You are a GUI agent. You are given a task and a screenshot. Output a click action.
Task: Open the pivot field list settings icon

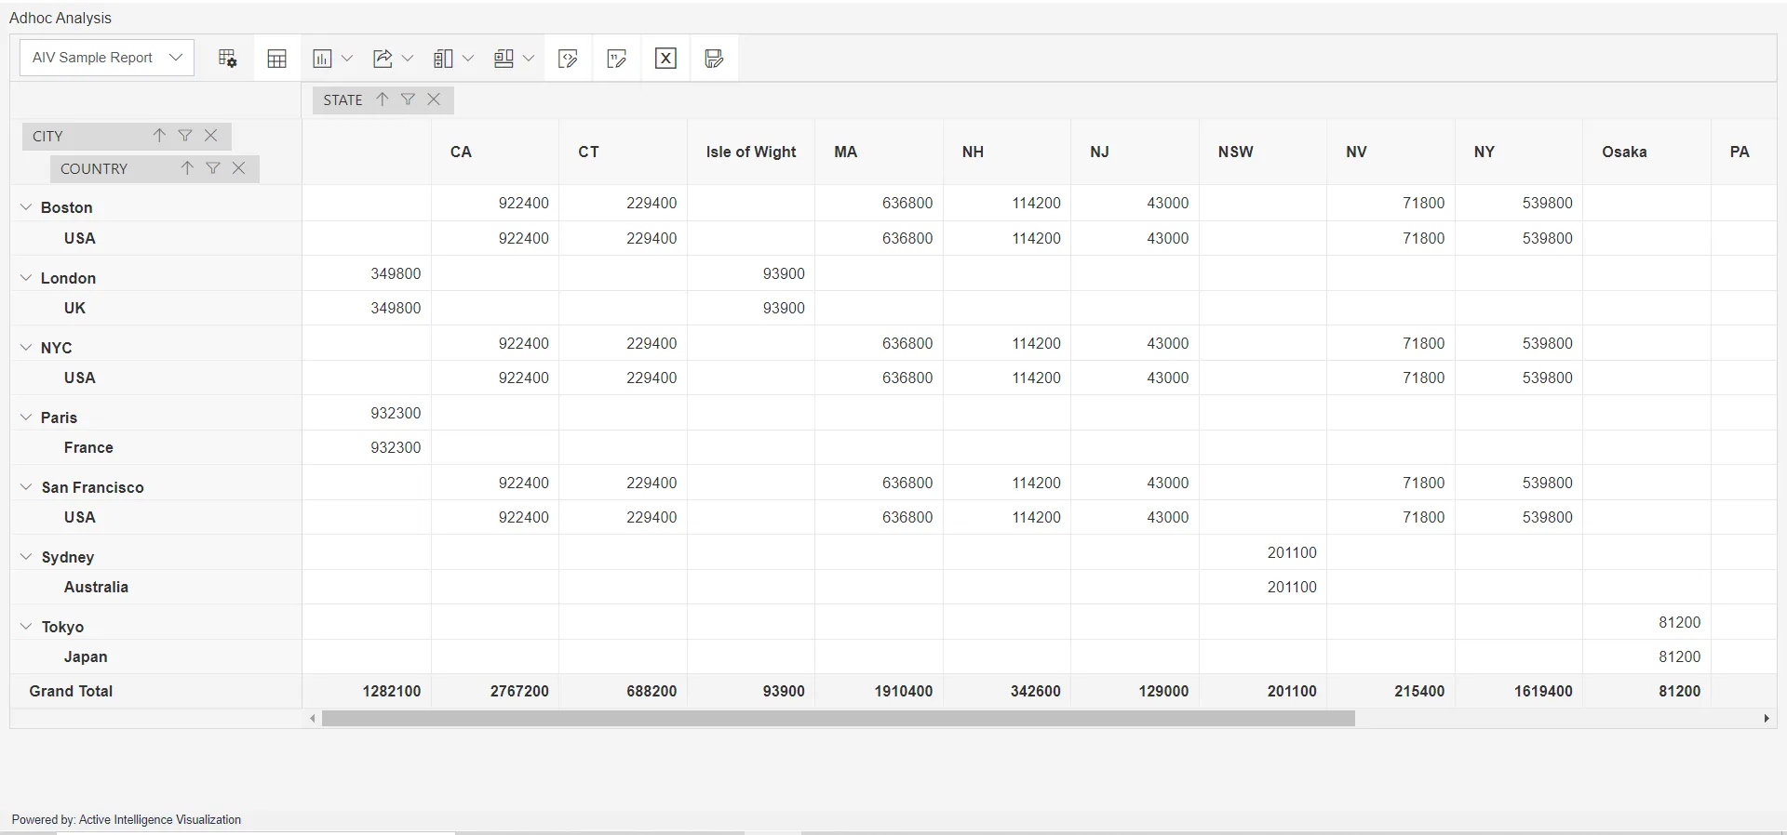click(228, 59)
